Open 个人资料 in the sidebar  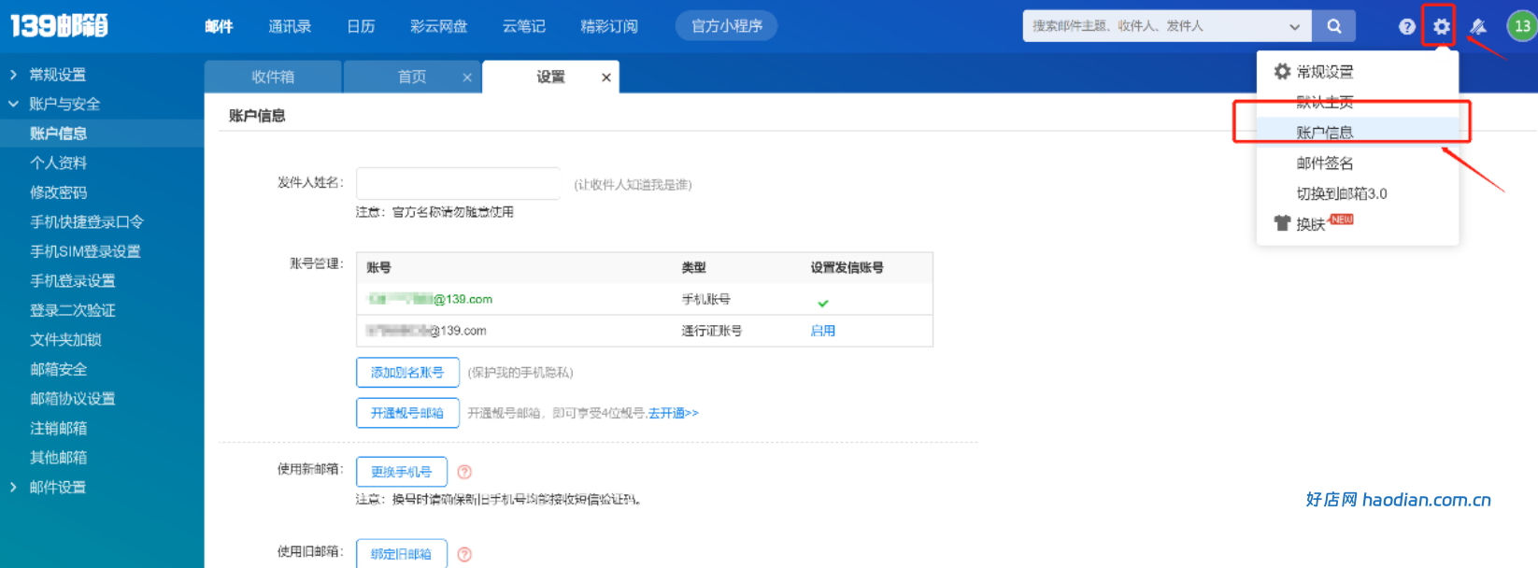tap(58, 163)
